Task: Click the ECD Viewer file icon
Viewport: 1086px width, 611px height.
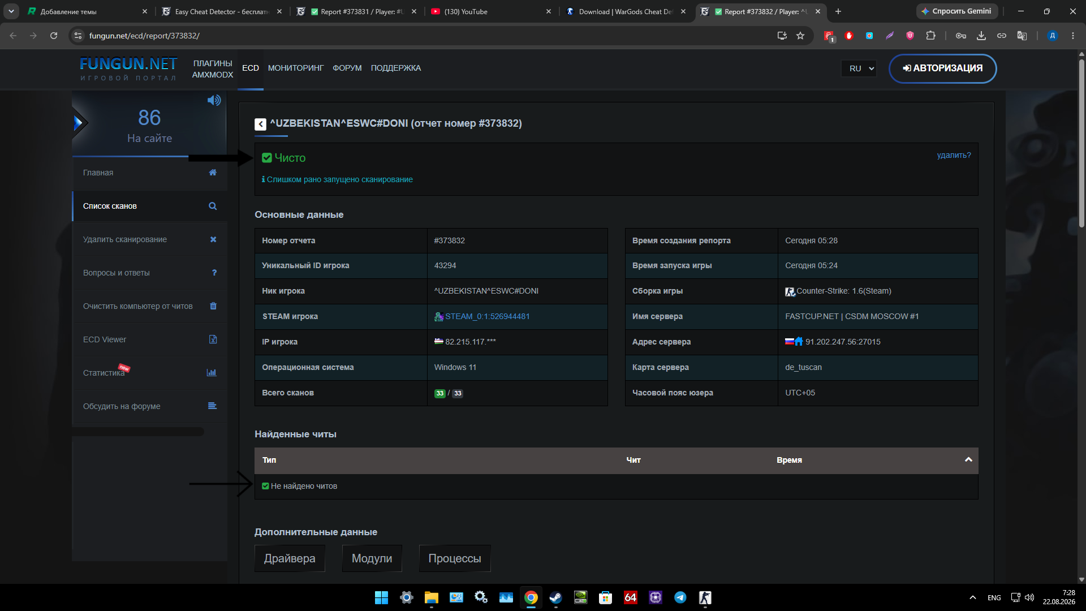Action: pyautogui.click(x=213, y=339)
